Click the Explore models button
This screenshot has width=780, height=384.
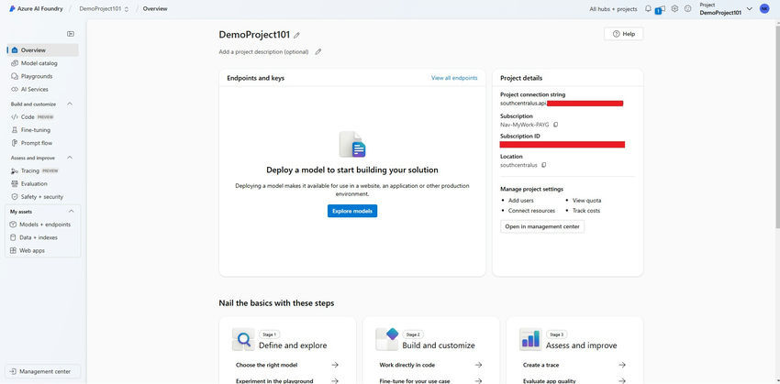coord(352,211)
